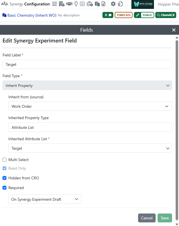Open the comments badge showing 0
This screenshot has height=226, width=179.
click(x=108, y=15)
